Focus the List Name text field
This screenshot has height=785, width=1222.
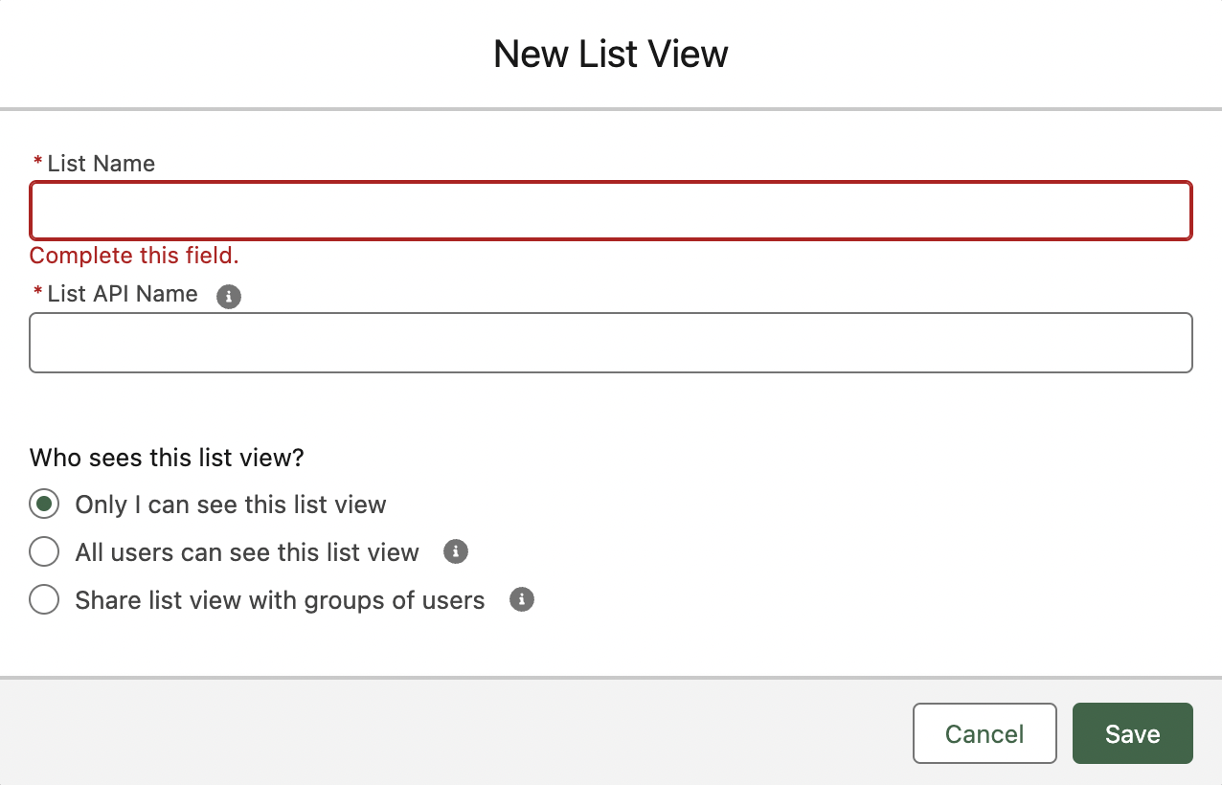coord(611,211)
